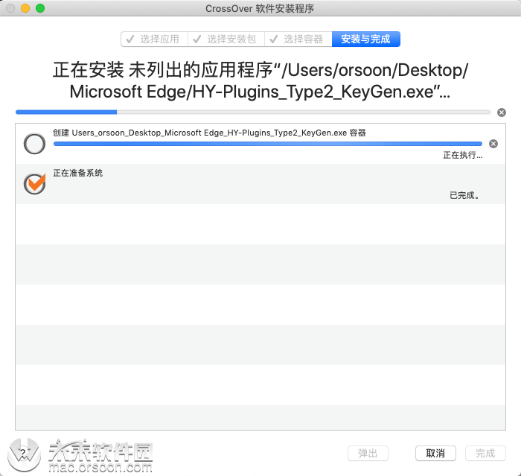This screenshot has width=521, height=476.
Task: Click the overall installation progress bar
Action: [x=253, y=112]
